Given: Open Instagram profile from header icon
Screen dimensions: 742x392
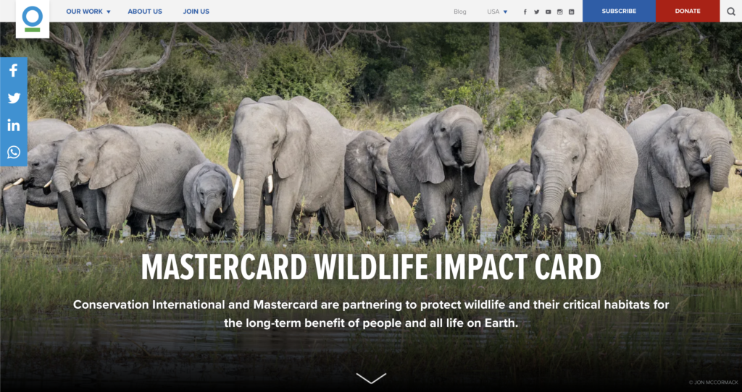Looking at the screenshot, I should point(560,12).
